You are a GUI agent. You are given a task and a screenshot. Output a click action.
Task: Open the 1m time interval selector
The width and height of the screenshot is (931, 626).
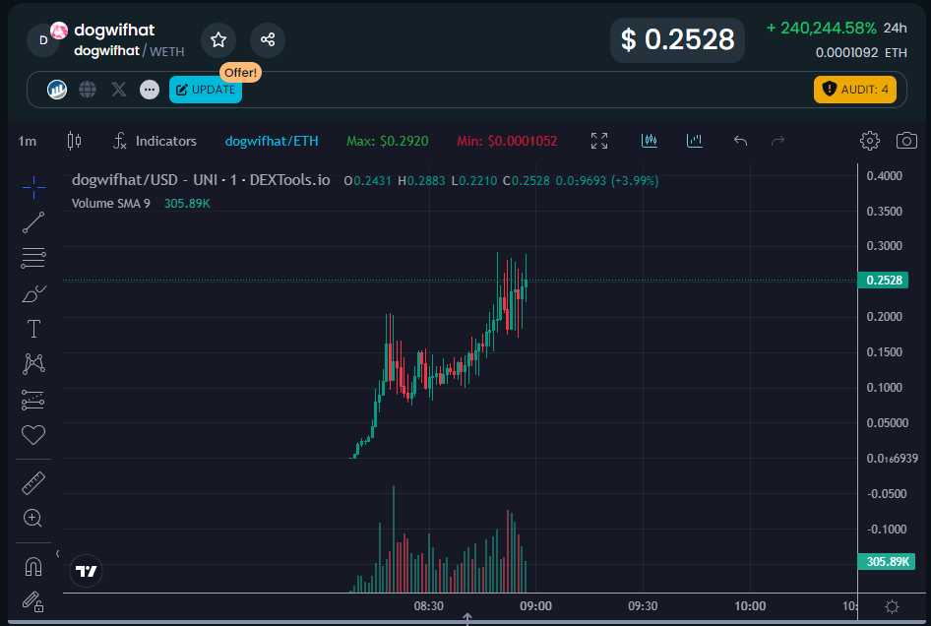(28, 142)
